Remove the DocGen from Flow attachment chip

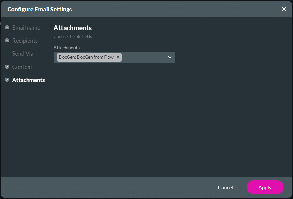[118, 57]
